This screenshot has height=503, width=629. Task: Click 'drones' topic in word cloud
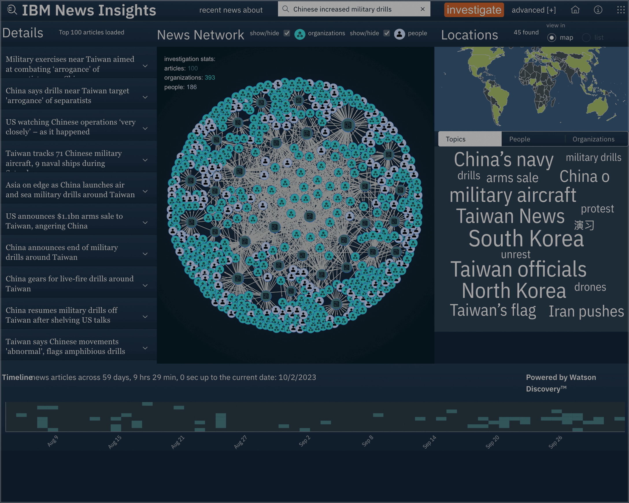pyautogui.click(x=590, y=287)
